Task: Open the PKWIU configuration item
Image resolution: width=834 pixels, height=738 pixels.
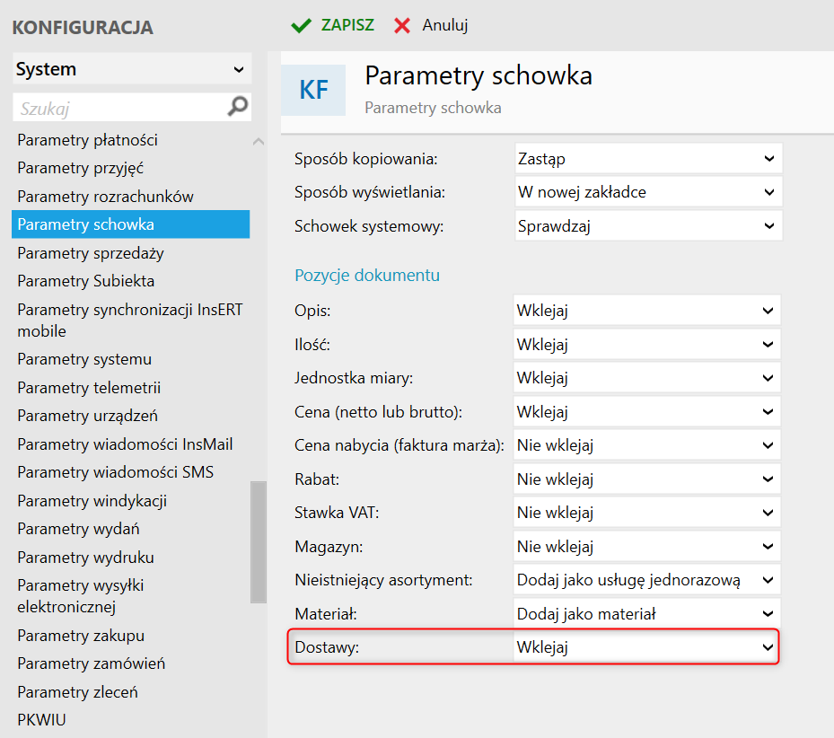Action: [41, 720]
